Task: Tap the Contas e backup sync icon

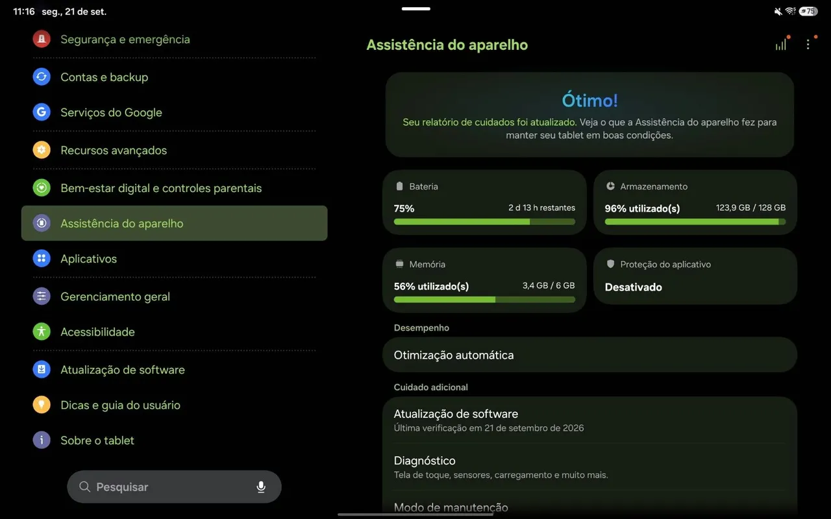Action: [x=42, y=77]
